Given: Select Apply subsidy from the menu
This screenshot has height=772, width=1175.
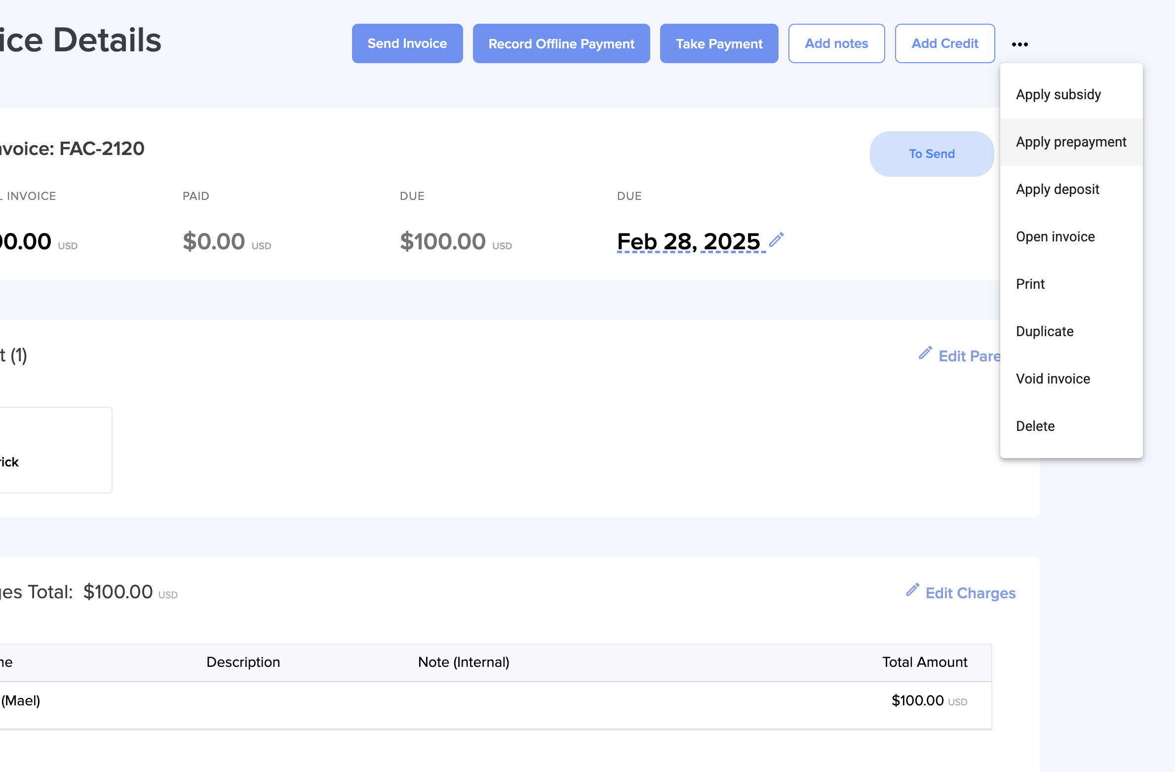Looking at the screenshot, I should tap(1058, 94).
